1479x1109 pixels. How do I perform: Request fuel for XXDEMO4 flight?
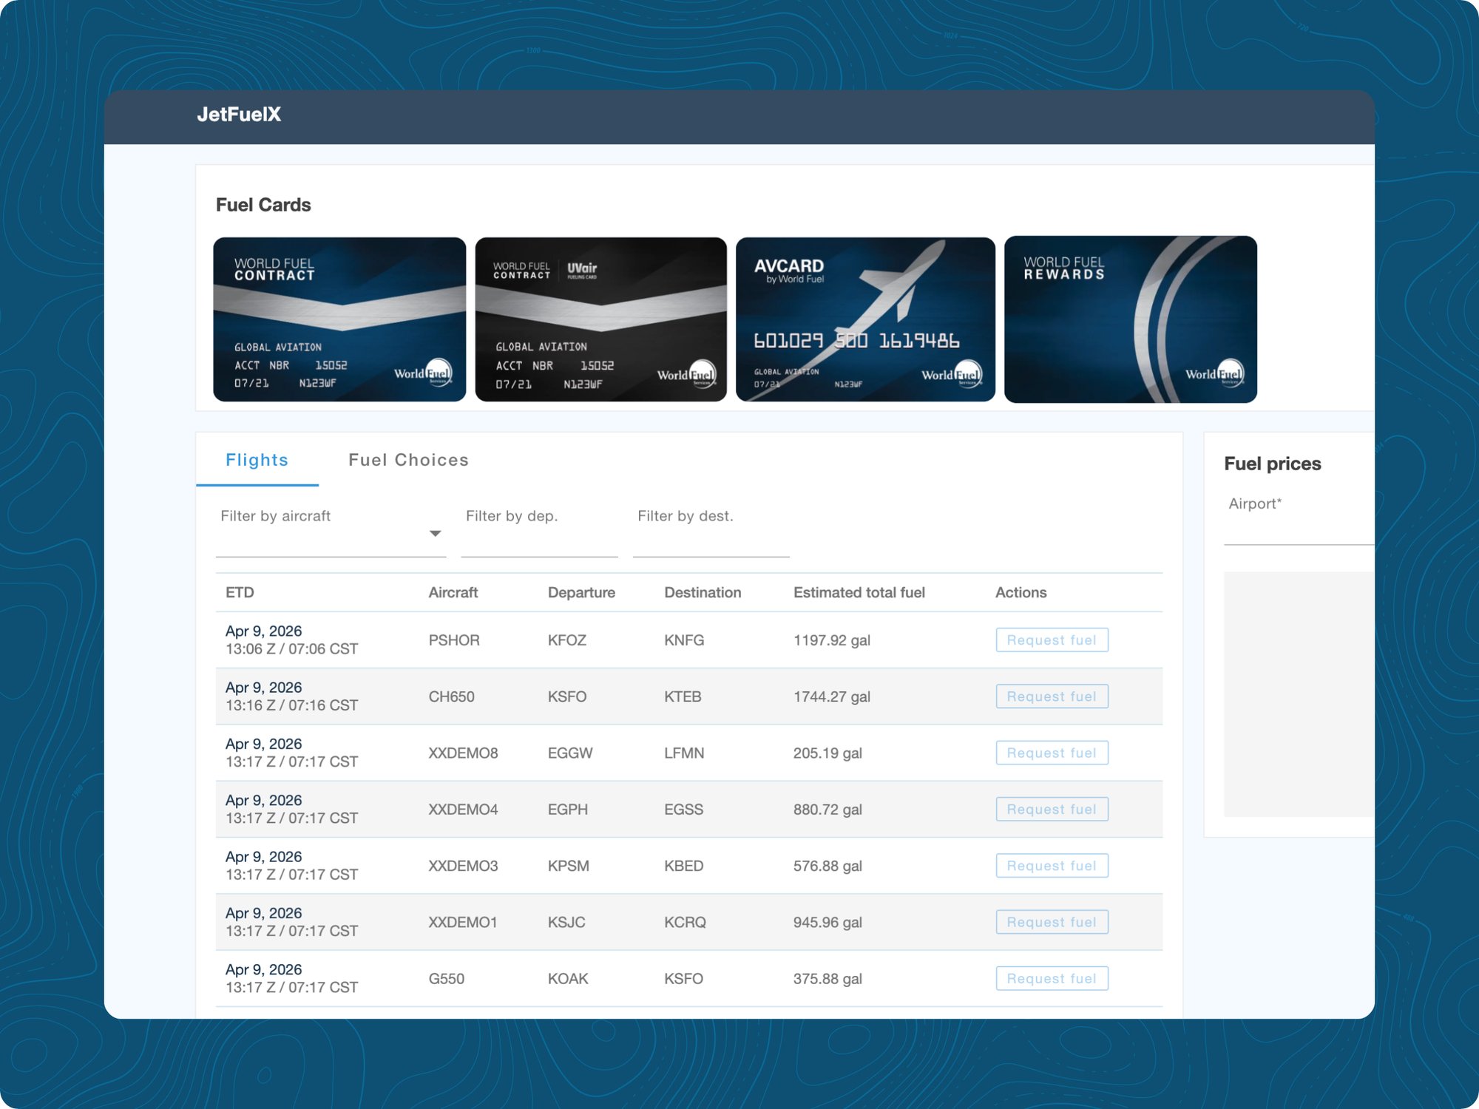[1052, 810]
